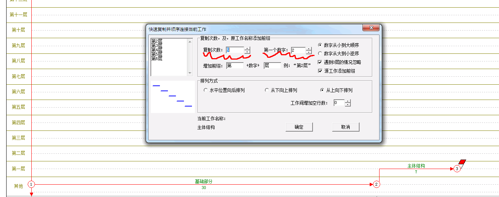This screenshot has height=197, width=499.
Task: Select the 其他 row label
Action: (18, 186)
